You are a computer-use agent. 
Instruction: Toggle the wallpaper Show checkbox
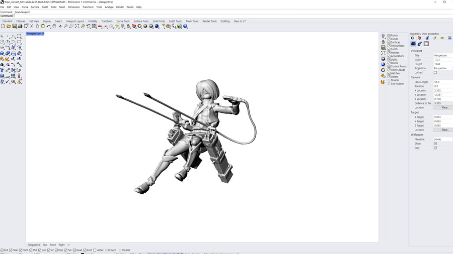435,144
